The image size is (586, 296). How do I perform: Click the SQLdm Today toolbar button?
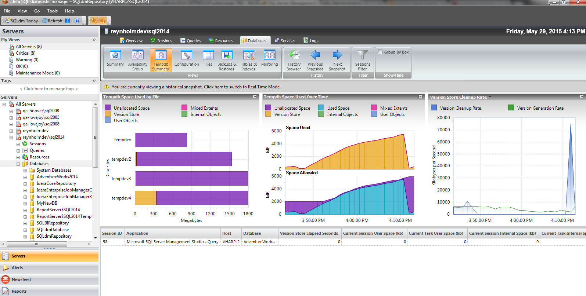21,21
